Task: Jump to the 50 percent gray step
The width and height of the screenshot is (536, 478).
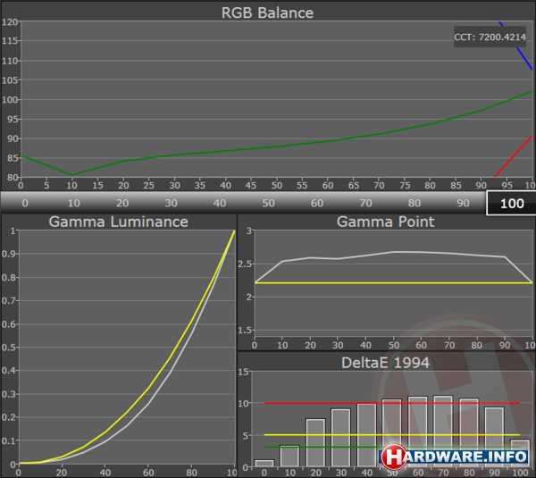Action: coord(268,203)
